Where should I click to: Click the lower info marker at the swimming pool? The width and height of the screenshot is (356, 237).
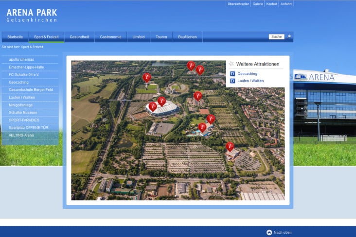pyautogui.click(x=202, y=127)
